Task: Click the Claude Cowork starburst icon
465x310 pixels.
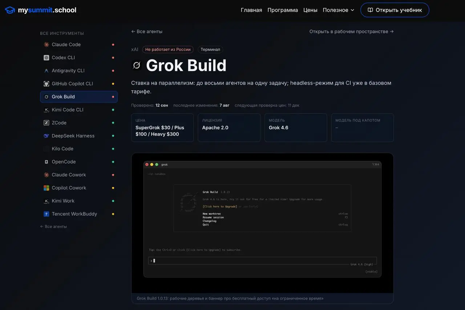Action: [x=46, y=175]
